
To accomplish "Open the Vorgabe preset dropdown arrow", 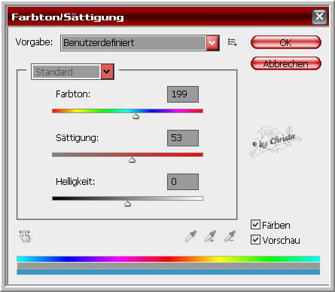I will pyautogui.click(x=212, y=43).
